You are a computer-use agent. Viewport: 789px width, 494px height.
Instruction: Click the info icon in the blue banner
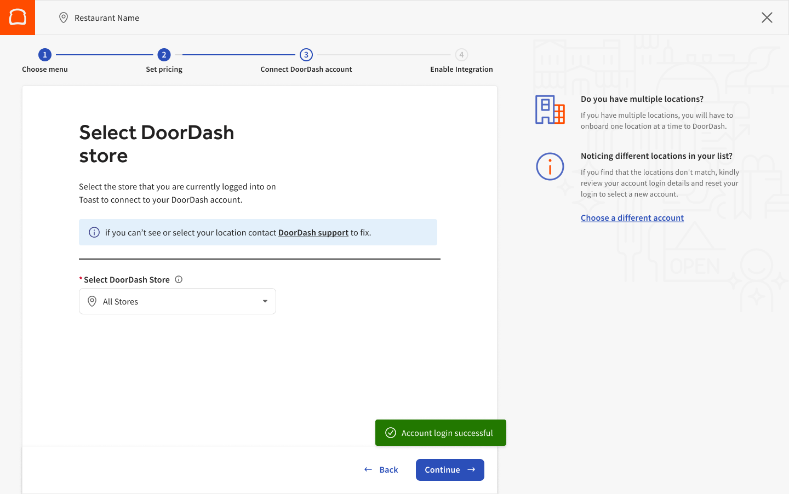(93, 232)
